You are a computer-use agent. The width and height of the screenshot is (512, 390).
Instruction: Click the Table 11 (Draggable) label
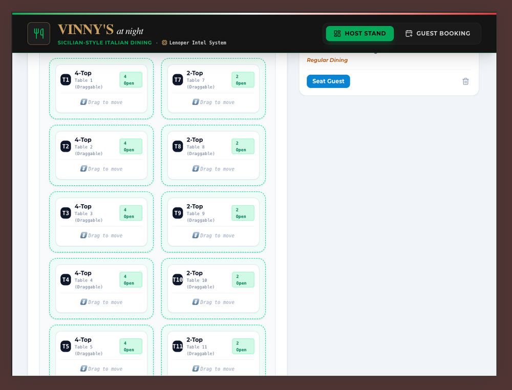tap(201, 350)
